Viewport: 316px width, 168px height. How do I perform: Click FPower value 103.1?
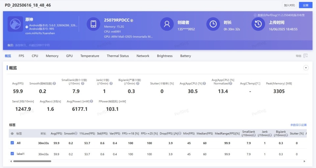pos(112,109)
